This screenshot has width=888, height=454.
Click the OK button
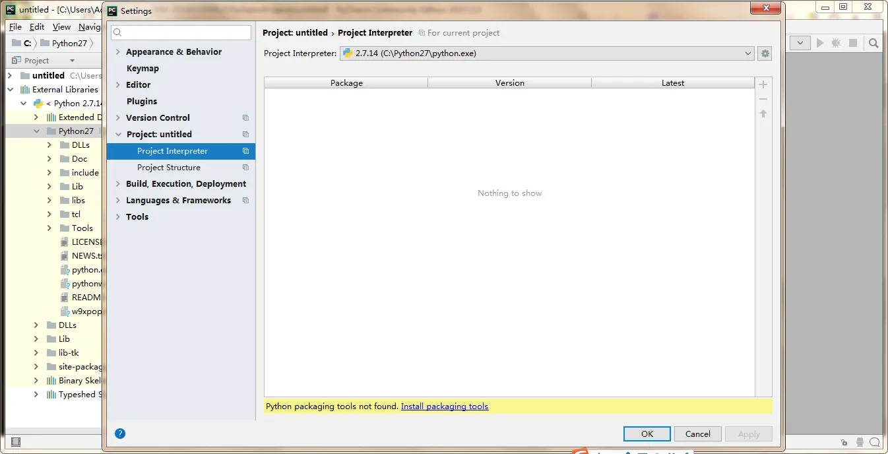point(647,434)
